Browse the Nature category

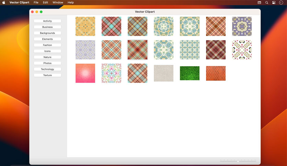(47, 57)
